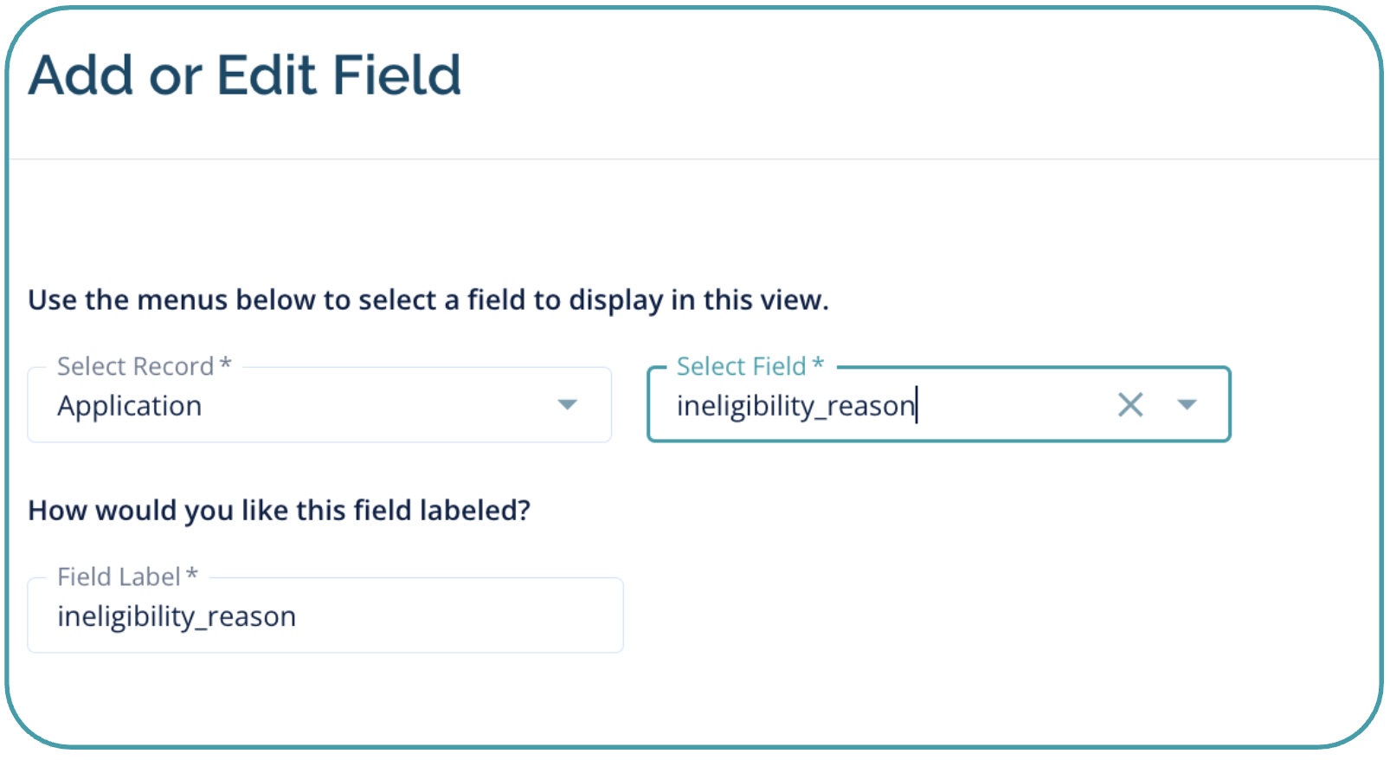The width and height of the screenshot is (1390, 760).
Task: Expand the Select Field dropdown arrow
Action: click(1187, 405)
